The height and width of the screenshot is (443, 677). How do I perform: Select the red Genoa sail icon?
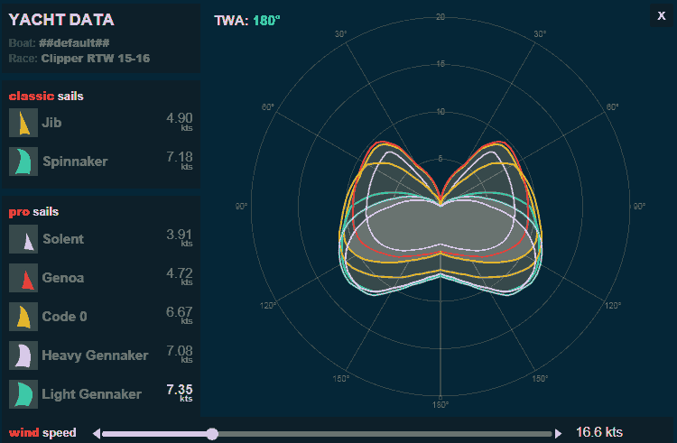[x=23, y=278]
